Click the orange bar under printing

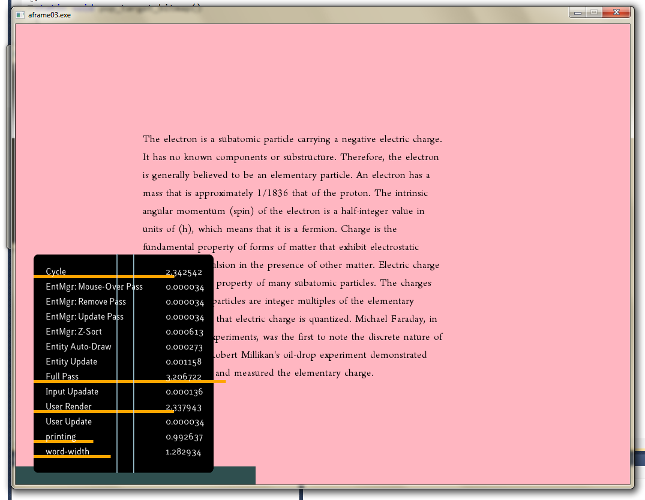point(64,441)
